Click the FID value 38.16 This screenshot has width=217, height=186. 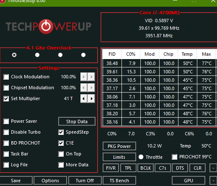pyautogui.click(x=112, y=122)
